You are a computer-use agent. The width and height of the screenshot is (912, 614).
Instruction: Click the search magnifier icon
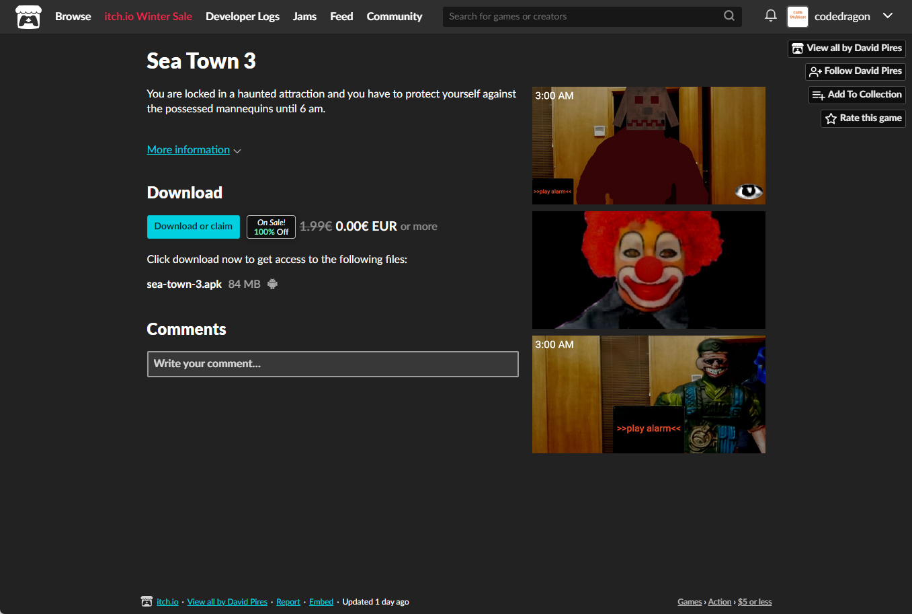729,16
